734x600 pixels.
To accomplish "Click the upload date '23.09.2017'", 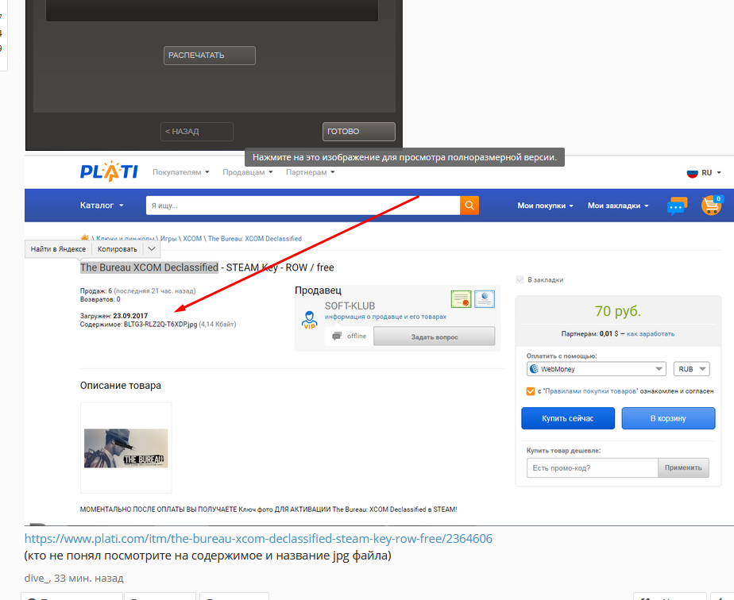I will coord(130,316).
